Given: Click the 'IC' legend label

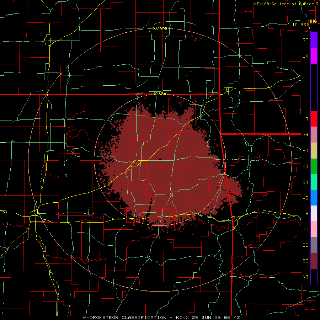Looking at the screenshot, I should (x=305, y=230).
